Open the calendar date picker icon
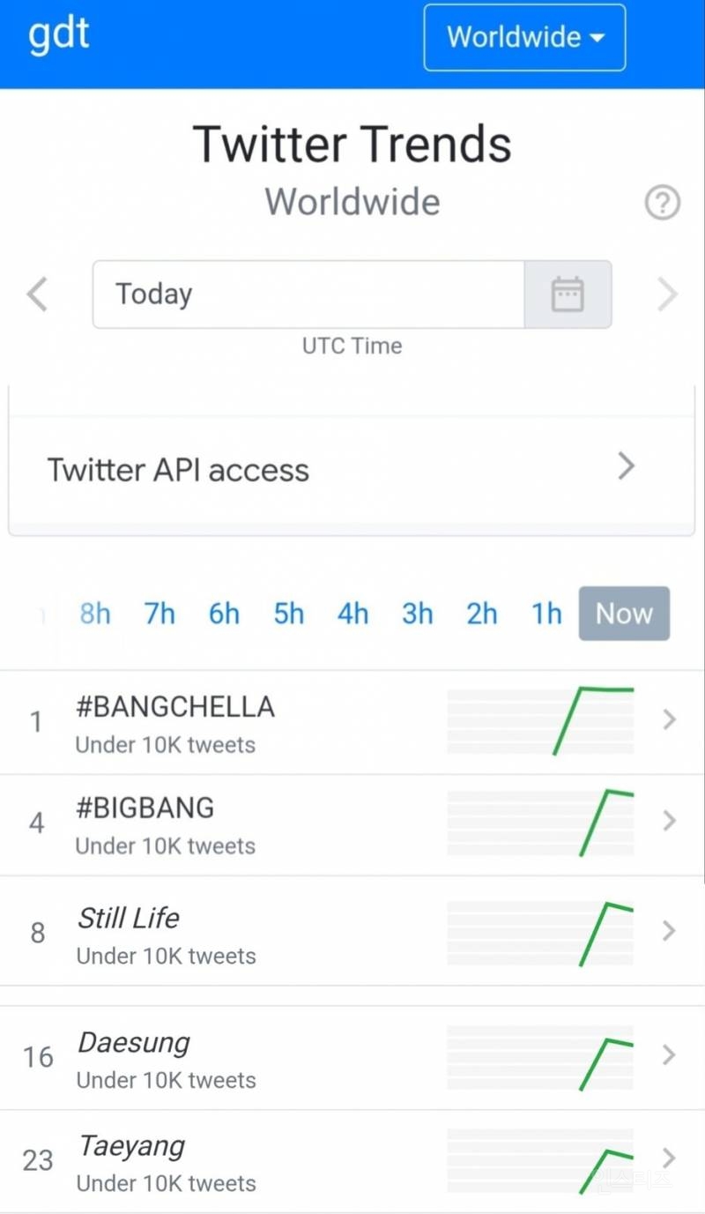705x1214 pixels. click(x=568, y=294)
